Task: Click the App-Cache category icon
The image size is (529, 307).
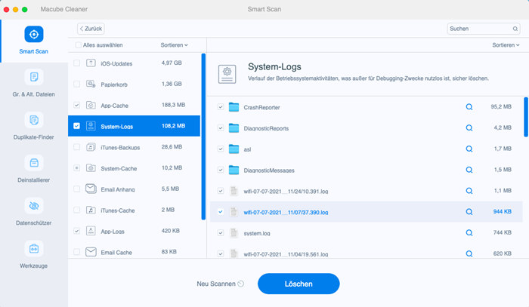Action: tap(91, 105)
